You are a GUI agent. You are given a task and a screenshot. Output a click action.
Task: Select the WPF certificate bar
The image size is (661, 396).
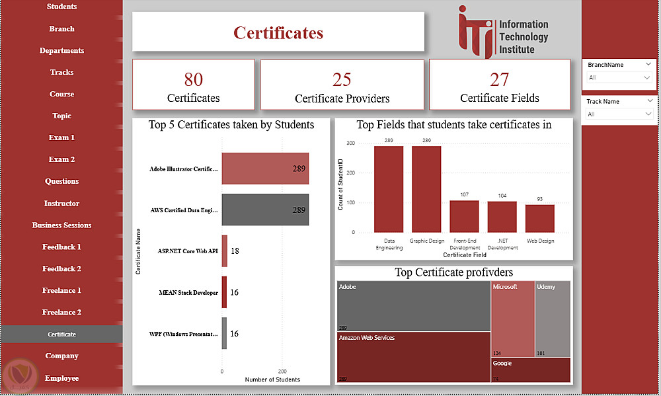click(224, 333)
